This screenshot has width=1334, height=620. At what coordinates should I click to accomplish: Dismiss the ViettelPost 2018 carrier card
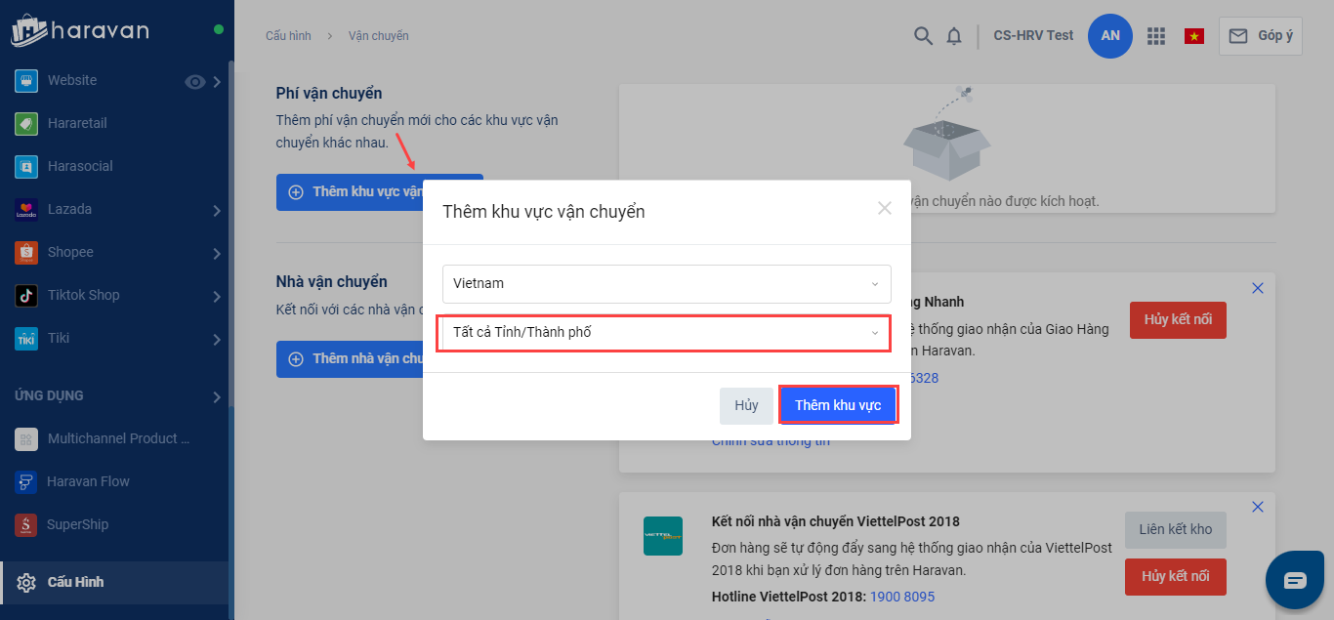tap(1258, 507)
